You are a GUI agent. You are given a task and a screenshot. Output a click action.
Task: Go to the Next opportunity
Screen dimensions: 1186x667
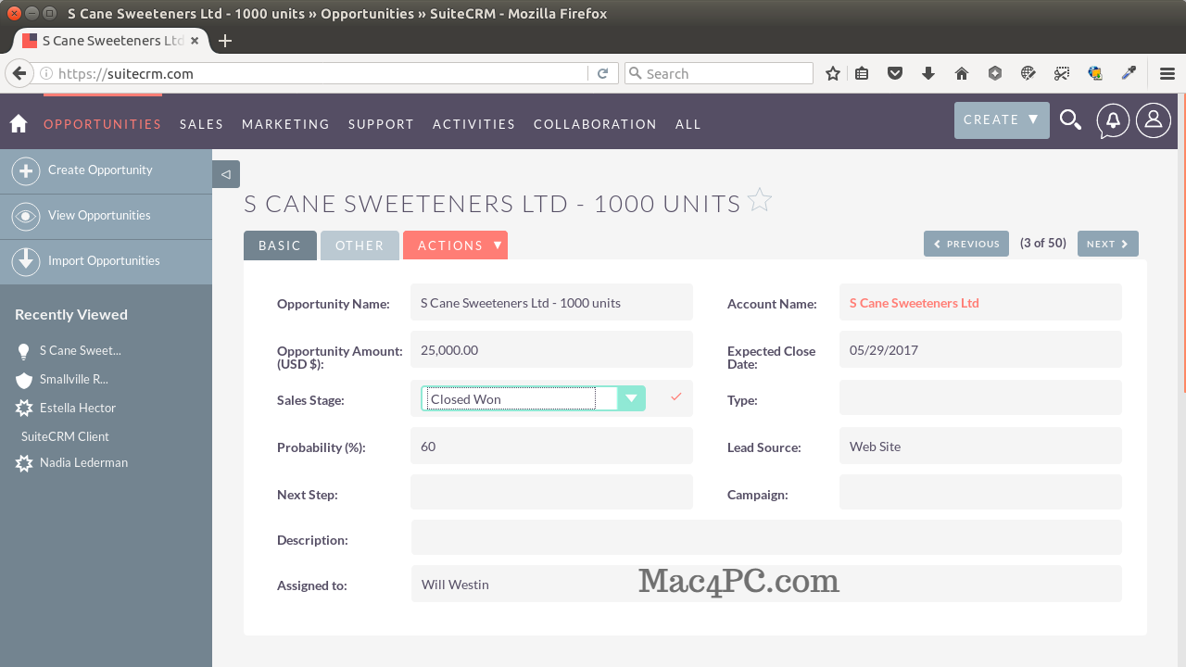tap(1108, 244)
